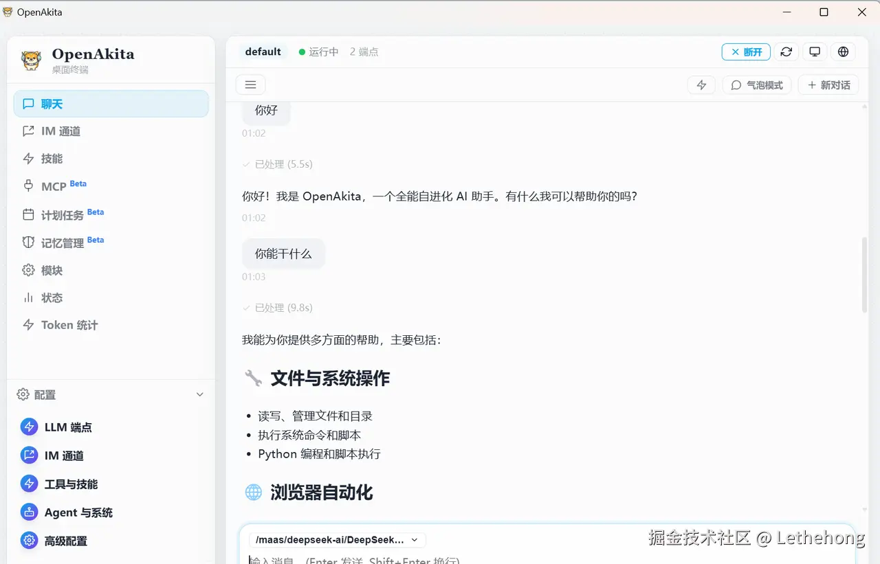
Task: Click the lightning icon beside Token 统计
Action: pos(28,325)
